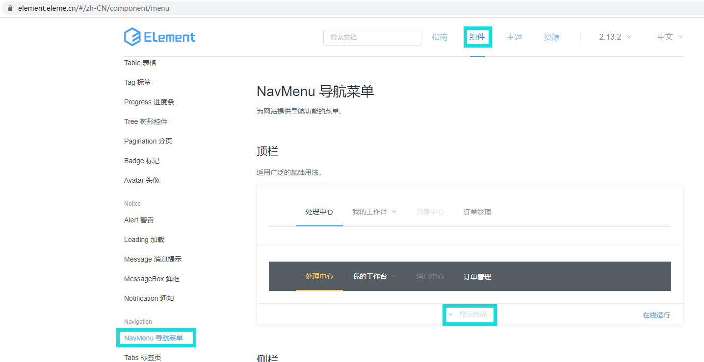Go to Notification 通知 in sidebar
Screen dimensions: 704x362
pos(149,298)
